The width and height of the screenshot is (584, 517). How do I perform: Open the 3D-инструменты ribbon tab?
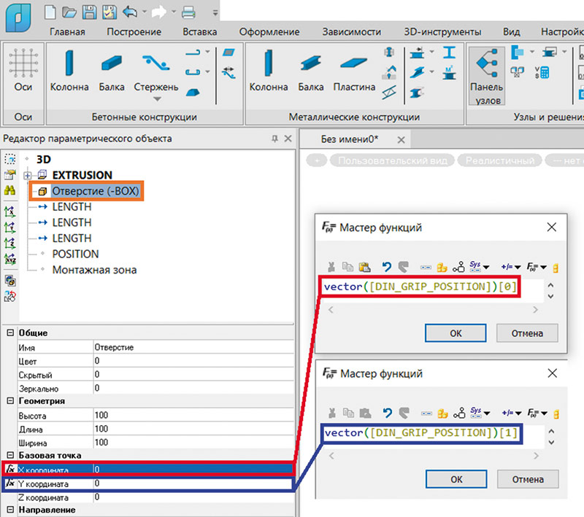tap(442, 32)
